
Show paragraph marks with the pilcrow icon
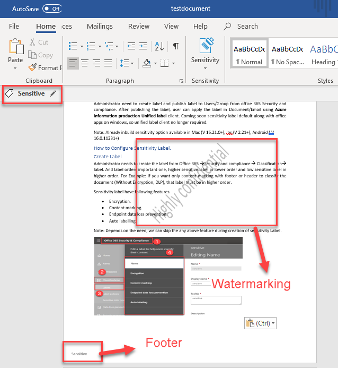[176, 46]
